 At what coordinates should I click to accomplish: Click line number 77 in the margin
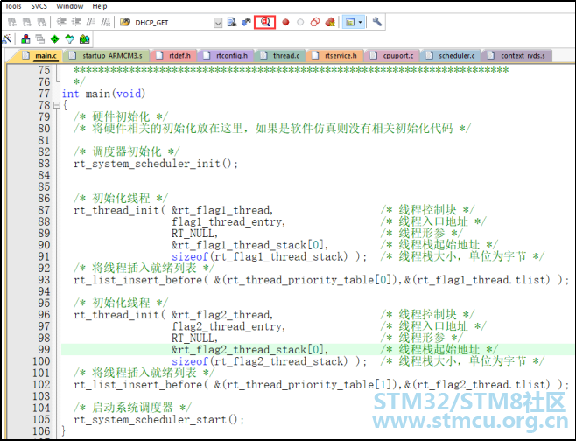click(44, 94)
